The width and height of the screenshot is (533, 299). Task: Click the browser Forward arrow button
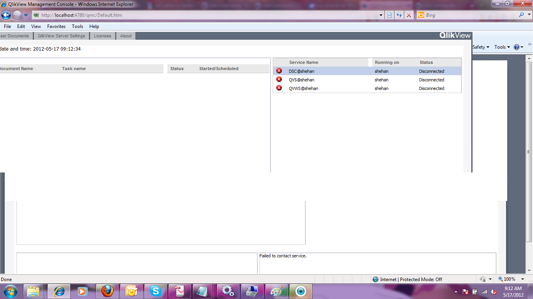coord(17,15)
